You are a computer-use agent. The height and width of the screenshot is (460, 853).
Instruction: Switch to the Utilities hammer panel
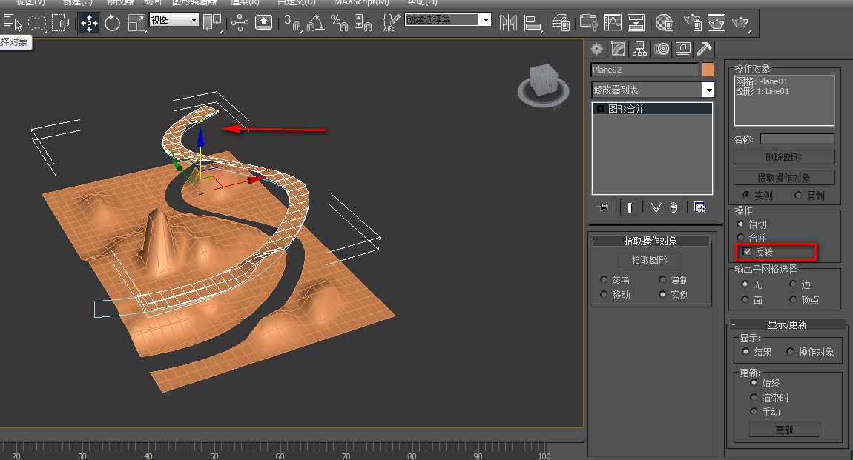point(705,49)
